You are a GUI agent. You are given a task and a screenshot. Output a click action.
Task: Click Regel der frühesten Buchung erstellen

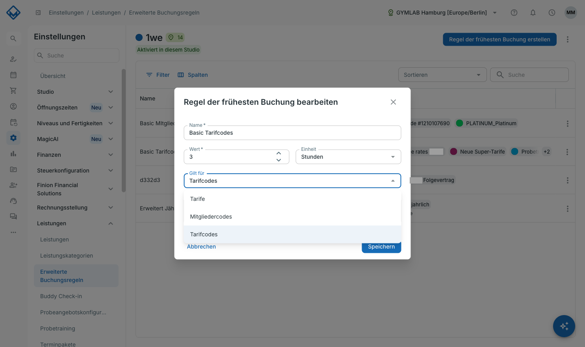500,39
